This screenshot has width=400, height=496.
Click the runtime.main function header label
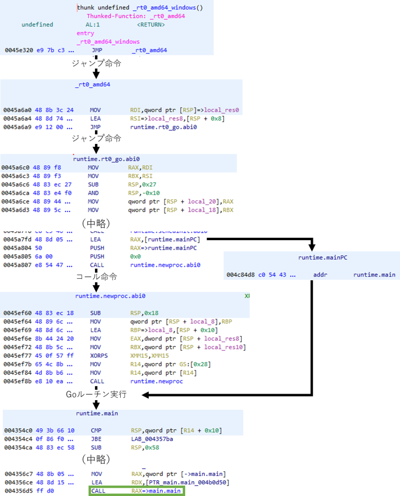pyautogui.click(x=97, y=413)
